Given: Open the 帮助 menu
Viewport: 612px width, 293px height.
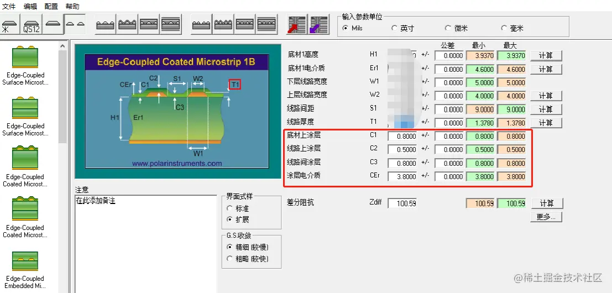Looking at the screenshot, I should point(72,6).
